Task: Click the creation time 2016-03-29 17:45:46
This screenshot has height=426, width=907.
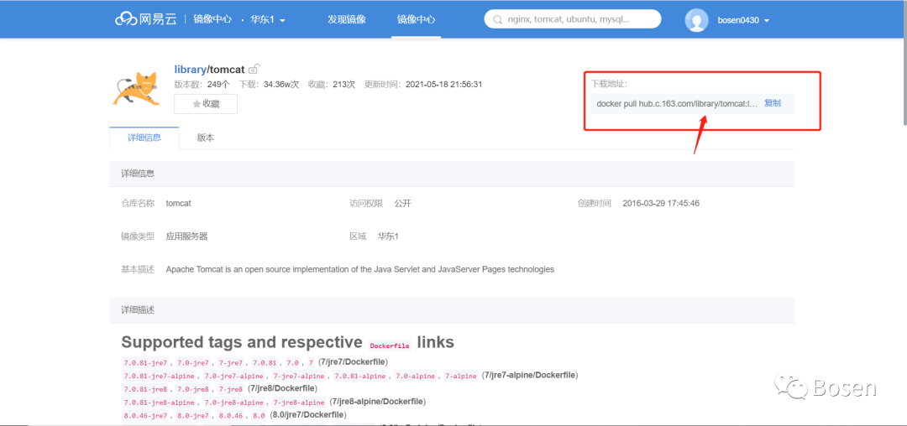Action: (x=661, y=203)
